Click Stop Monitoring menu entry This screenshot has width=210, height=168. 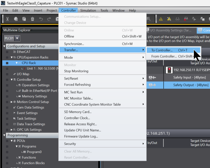click(102, 71)
